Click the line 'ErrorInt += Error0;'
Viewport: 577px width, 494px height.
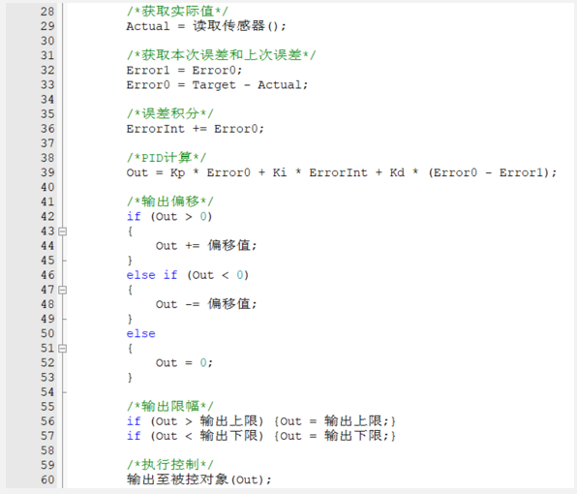tap(196, 129)
